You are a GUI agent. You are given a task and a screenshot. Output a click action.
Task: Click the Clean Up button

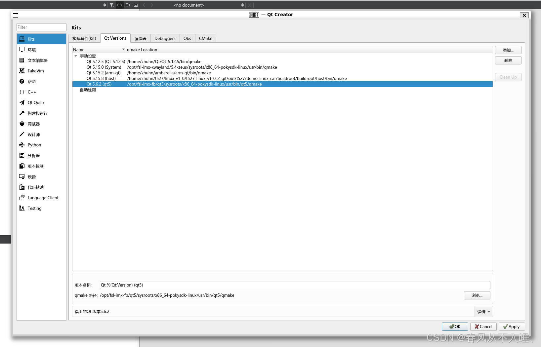508,77
